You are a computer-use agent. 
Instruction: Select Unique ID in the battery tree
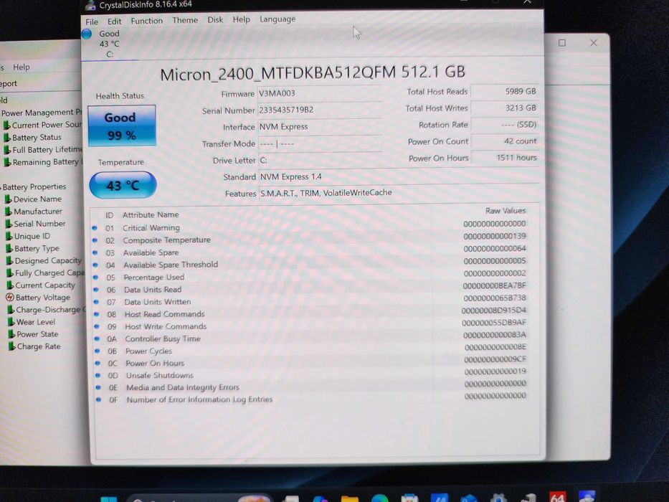click(x=32, y=236)
